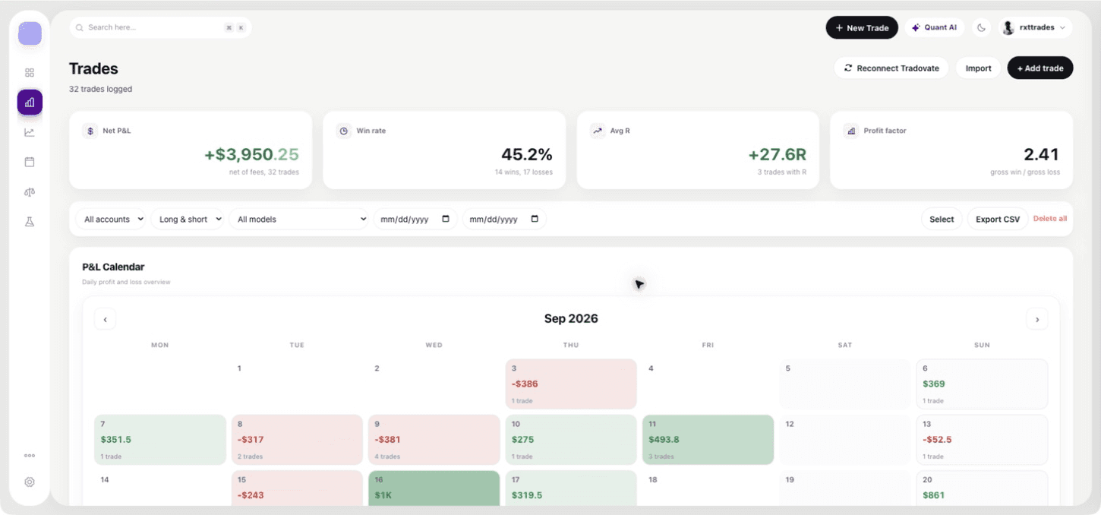Click the 32 trades logged text
Image resolution: width=1101 pixels, height=515 pixels.
[100, 89]
